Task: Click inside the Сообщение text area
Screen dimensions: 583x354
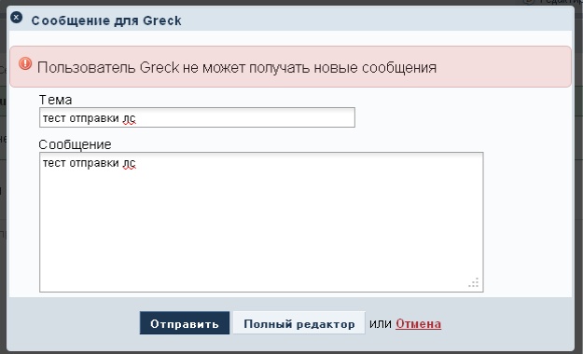Action: pyautogui.click(x=261, y=222)
